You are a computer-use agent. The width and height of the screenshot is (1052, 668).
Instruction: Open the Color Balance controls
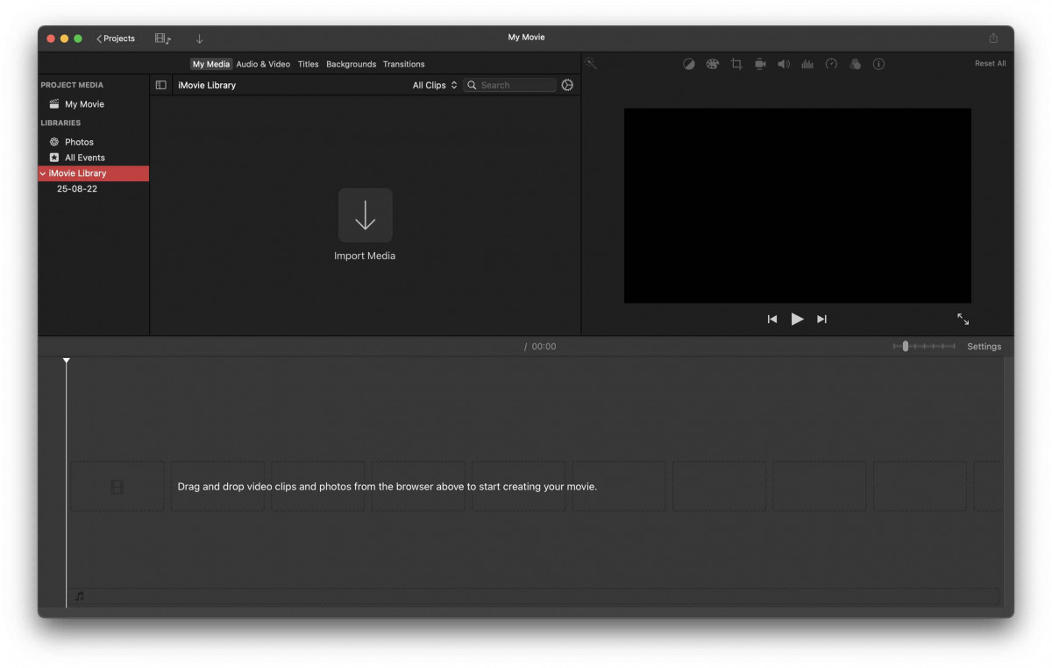689,63
